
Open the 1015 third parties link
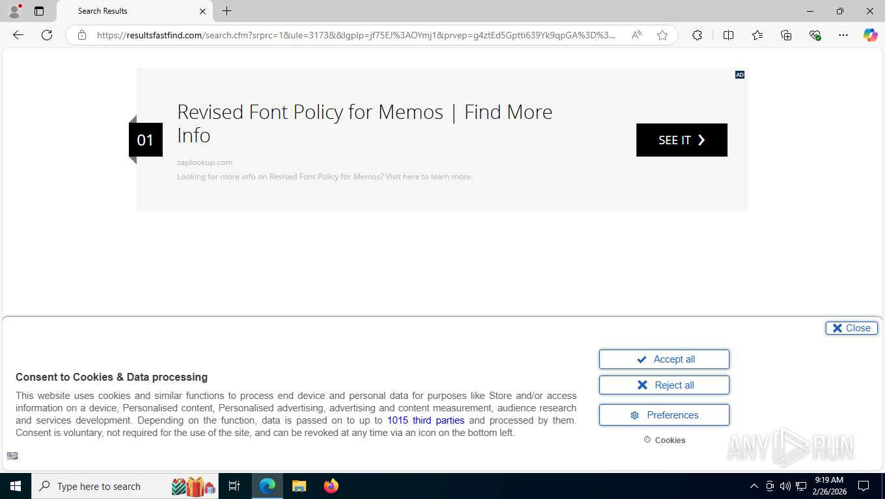tap(426, 420)
